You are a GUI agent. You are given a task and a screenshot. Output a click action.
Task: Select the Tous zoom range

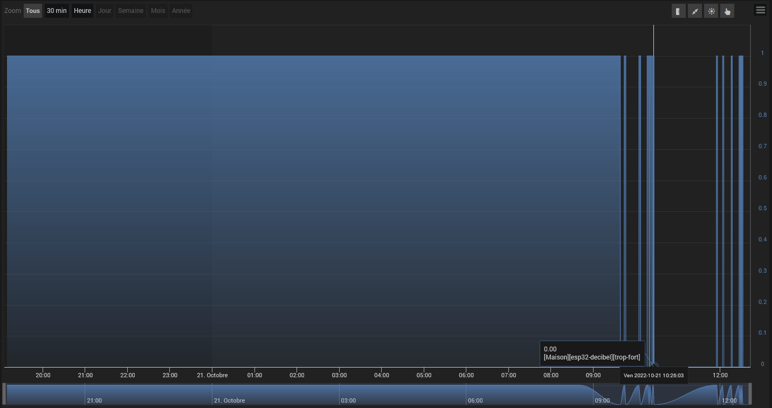33,11
